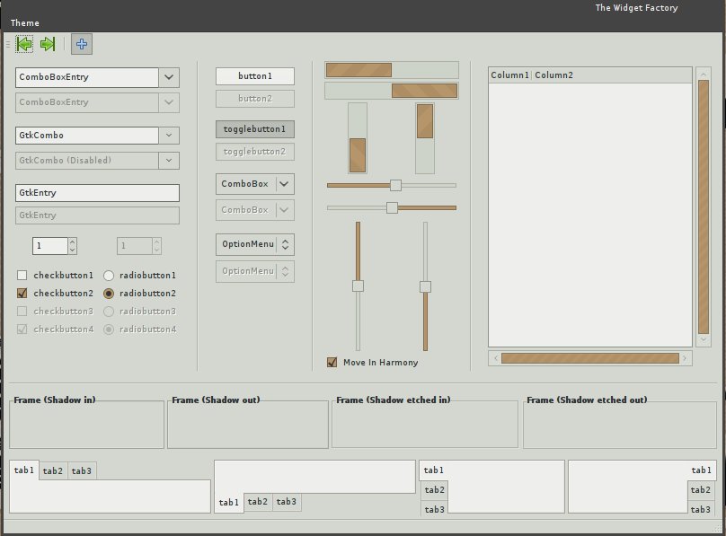The image size is (726, 536).
Task: Click the vertical scrollbar down arrow
Action: click(x=704, y=339)
